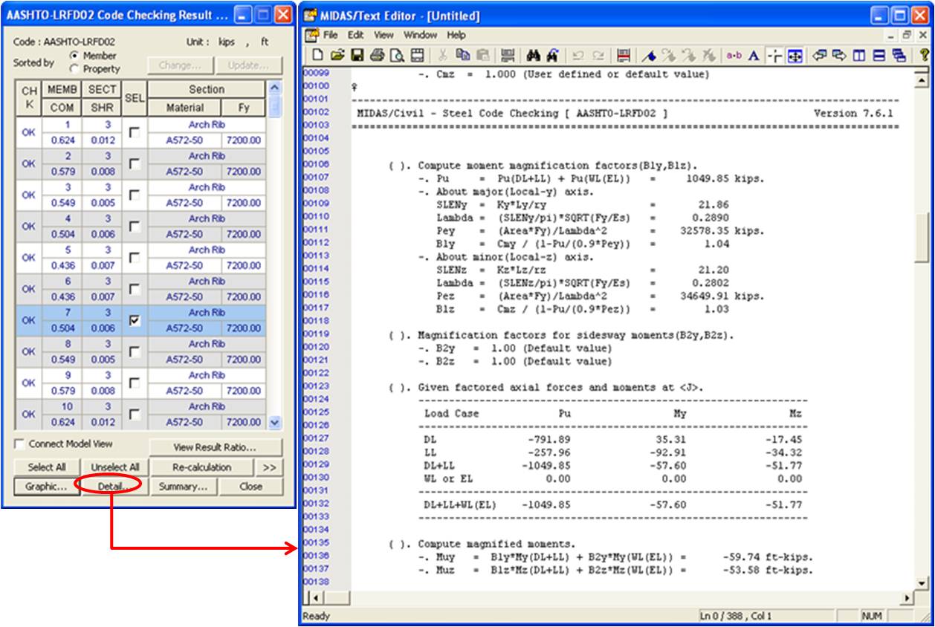
Task: Expand the dialog using the >> button
Action: point(269,467)
